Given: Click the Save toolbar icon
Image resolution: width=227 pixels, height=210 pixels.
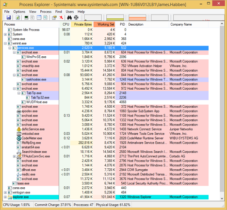Looking at the screenshot, I should (x=9, y=17).
